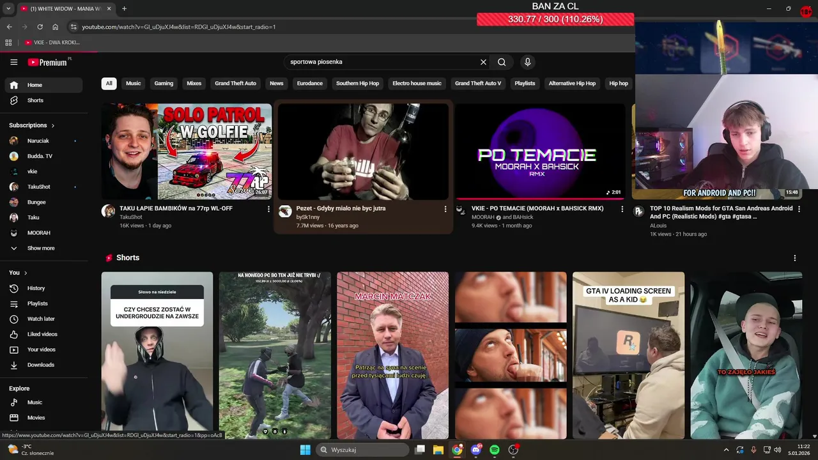Open the Shorts shelf options menu
Image resolution: width=818 pixels, height=460 pixels.
click(794, 258)
